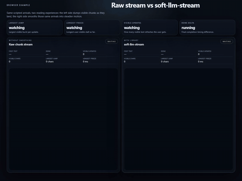242x181 pixels.
Task: Click the 'soft-llm-stream' panel title
Action: 134,44
